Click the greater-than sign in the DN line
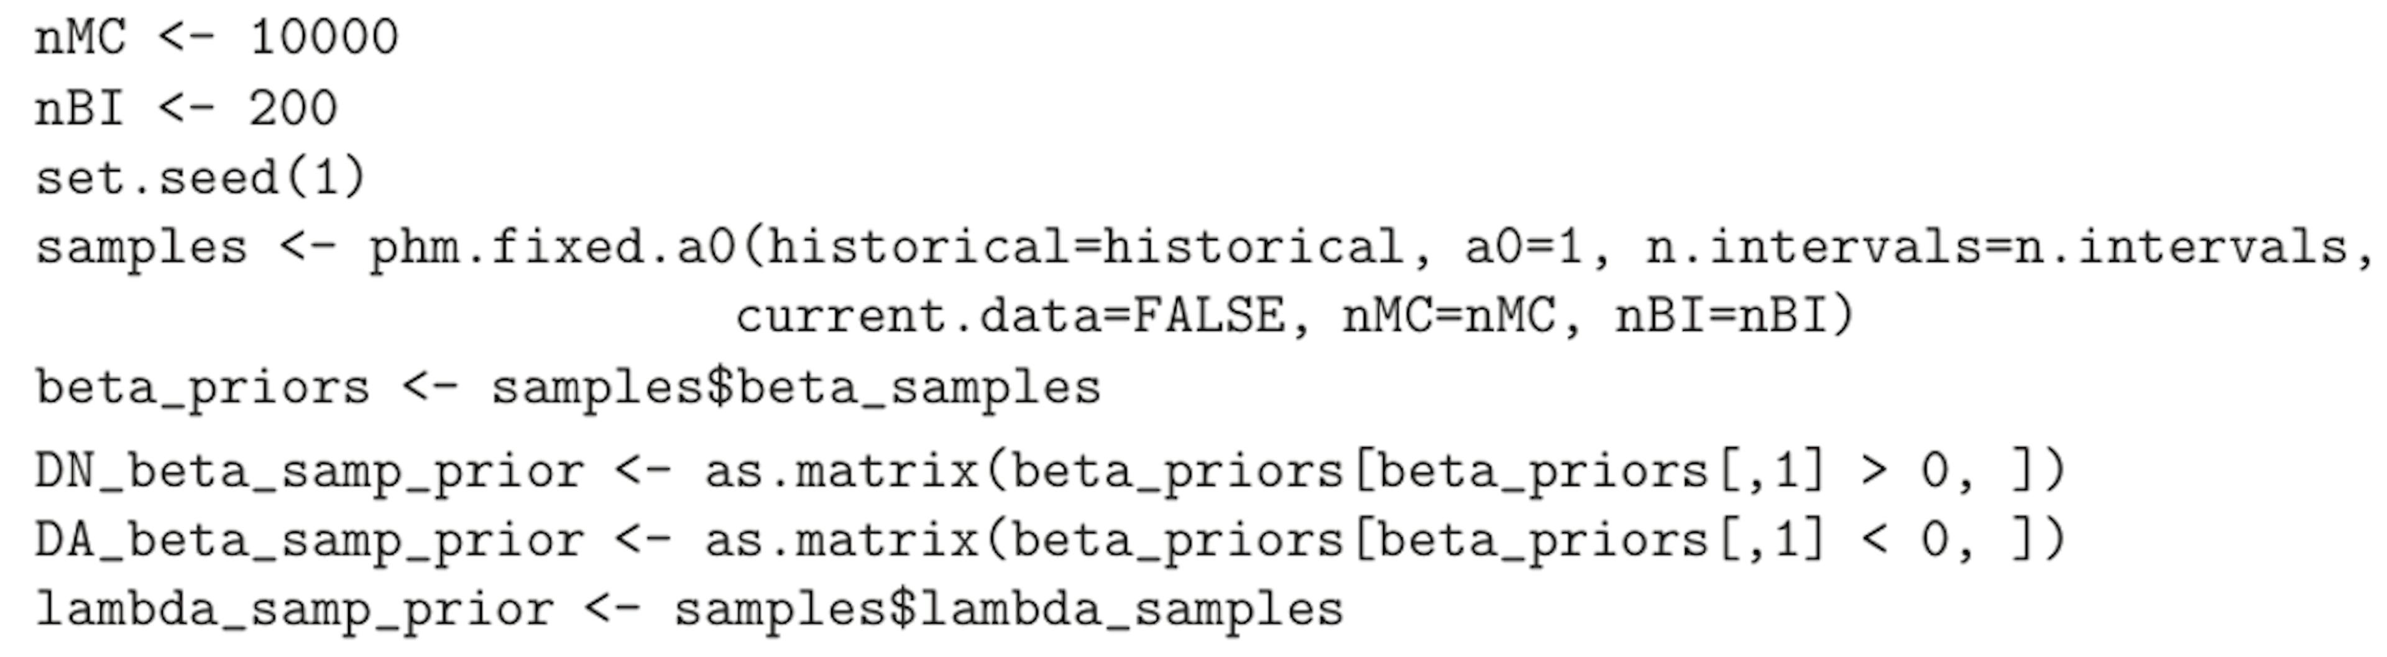Image resolution: width=2387 pixels, height=657 pixels. [x=1873, y=471]
